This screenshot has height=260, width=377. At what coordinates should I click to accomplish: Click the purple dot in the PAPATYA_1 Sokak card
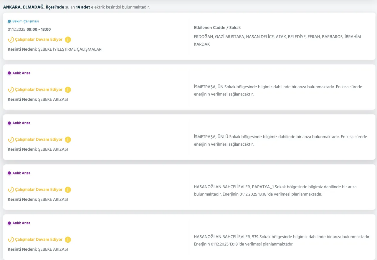click(x=9, y=173)
